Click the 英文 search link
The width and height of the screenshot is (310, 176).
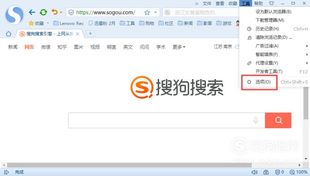[128, 47]
